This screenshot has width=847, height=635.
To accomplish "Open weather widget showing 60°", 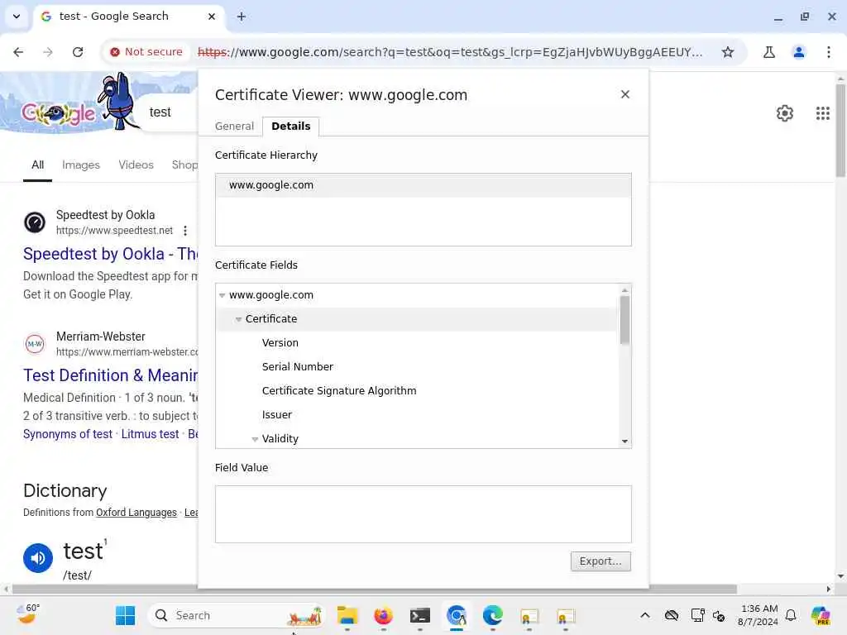I will coord(27,614).
